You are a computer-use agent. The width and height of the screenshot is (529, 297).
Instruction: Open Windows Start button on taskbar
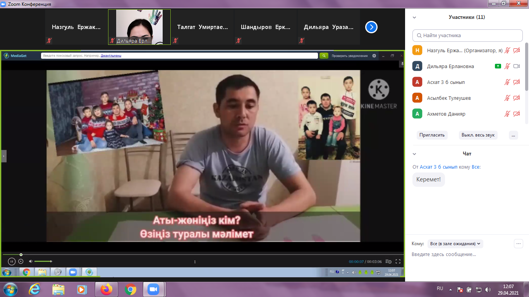click(x=10, y=289)
